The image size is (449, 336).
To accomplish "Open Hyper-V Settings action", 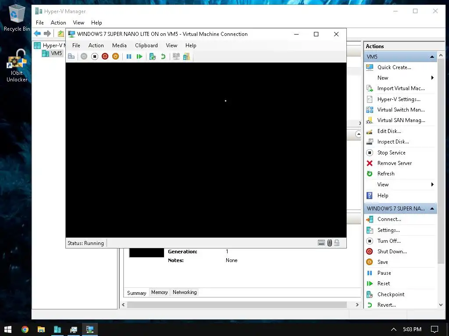I will click(399, 99).
